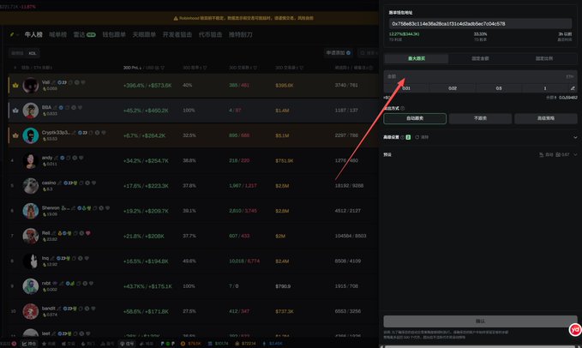Select the 最大跟买 mode tab
The width and height of the screenshot is (582, 348).
pyautogui.click(x=417, y=58)
